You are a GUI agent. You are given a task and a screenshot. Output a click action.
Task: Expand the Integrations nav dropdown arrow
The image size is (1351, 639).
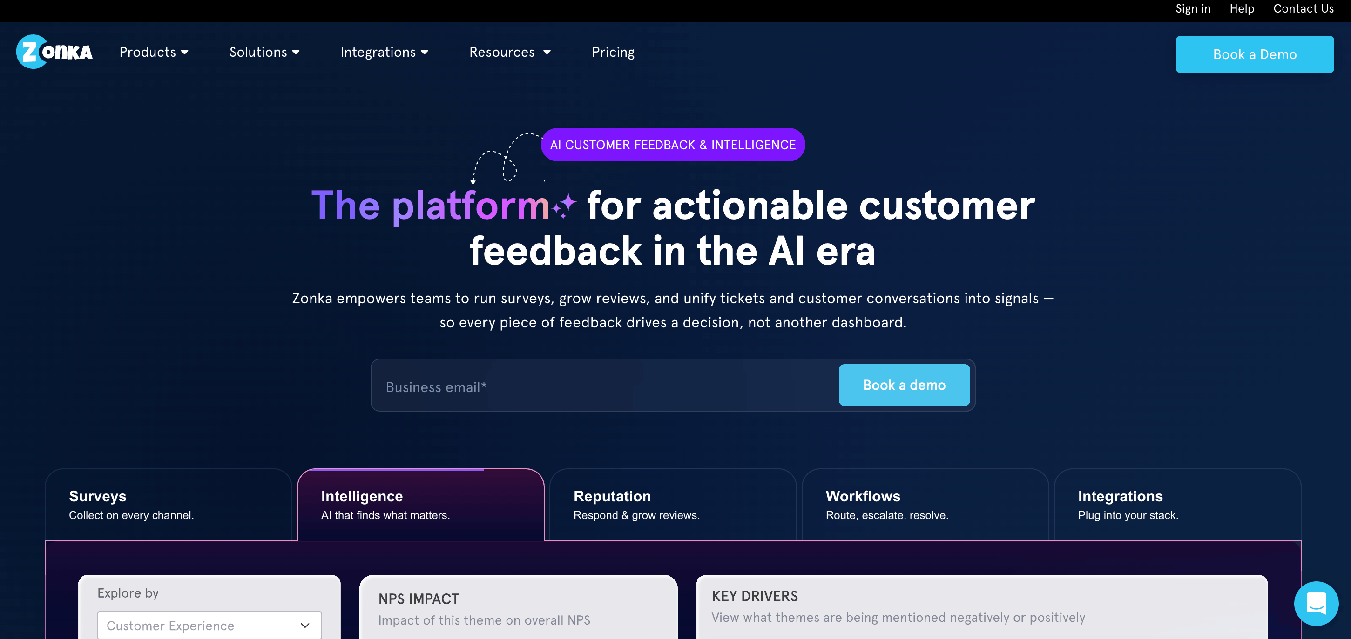(425, 53)
